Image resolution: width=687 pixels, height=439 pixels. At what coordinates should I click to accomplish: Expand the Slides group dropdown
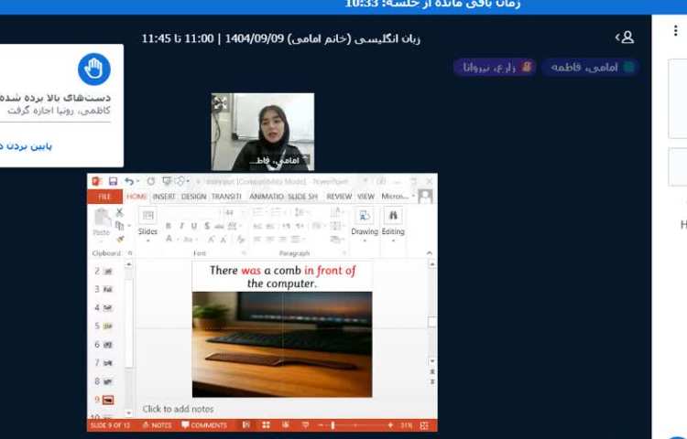tap(147, 241)
